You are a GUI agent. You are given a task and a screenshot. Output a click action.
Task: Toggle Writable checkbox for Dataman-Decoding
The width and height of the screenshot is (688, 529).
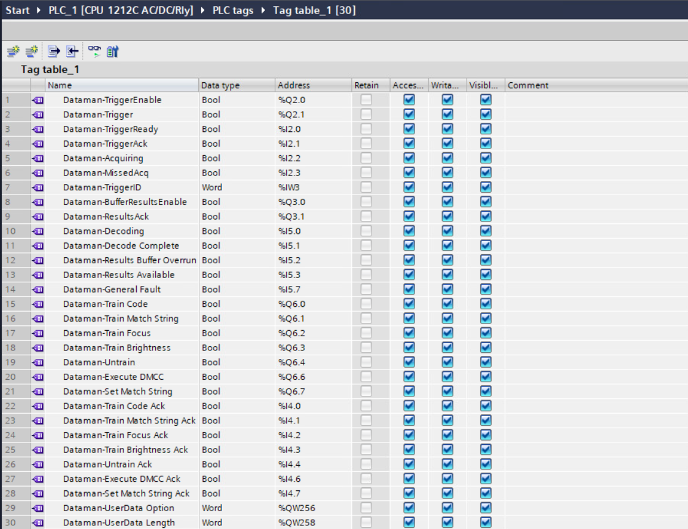[x=447, y=231]
